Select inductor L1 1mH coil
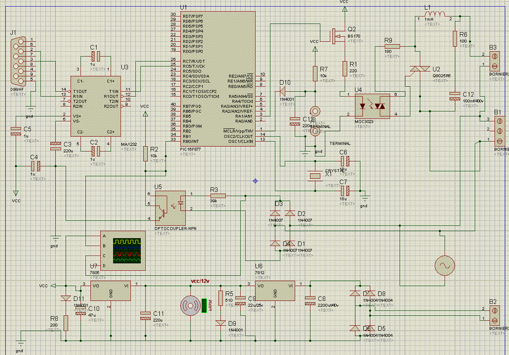509x355 pixels. [x=436, y=15]
